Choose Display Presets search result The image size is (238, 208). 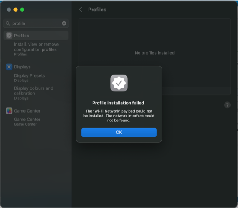29,78
